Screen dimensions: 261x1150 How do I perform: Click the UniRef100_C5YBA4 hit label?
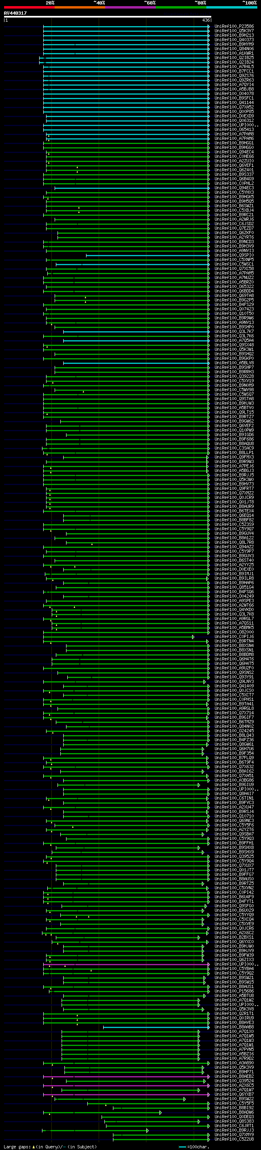tap(234, 968)
